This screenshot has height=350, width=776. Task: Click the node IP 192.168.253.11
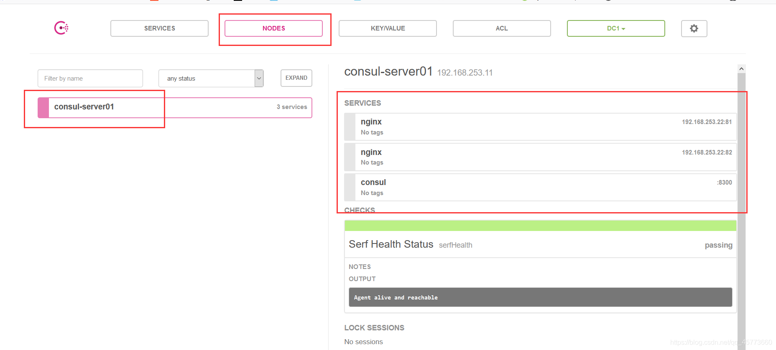(x=465, y=73)
